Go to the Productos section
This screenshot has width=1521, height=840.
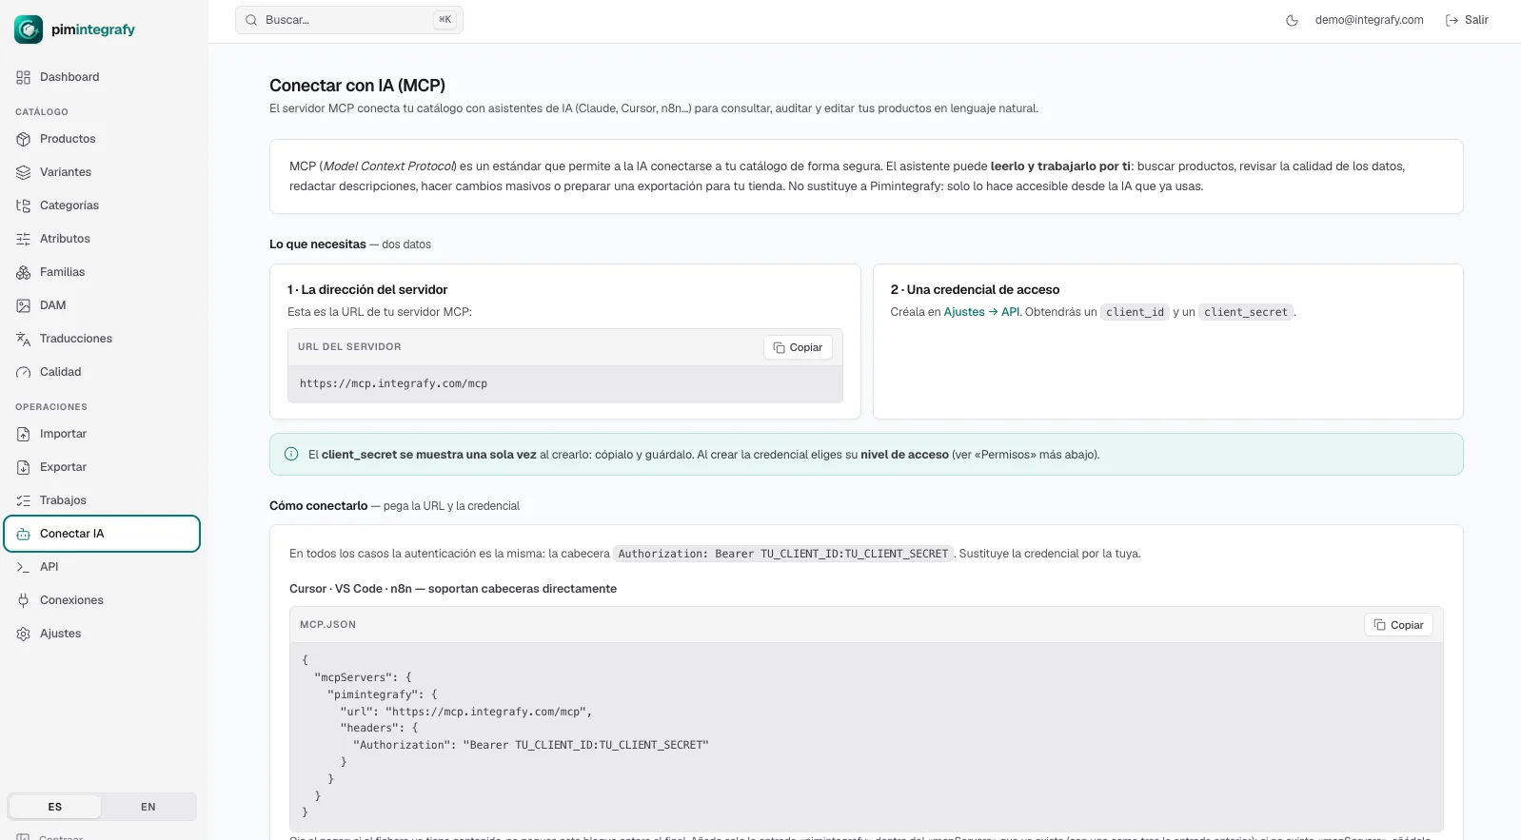point(102,139)
